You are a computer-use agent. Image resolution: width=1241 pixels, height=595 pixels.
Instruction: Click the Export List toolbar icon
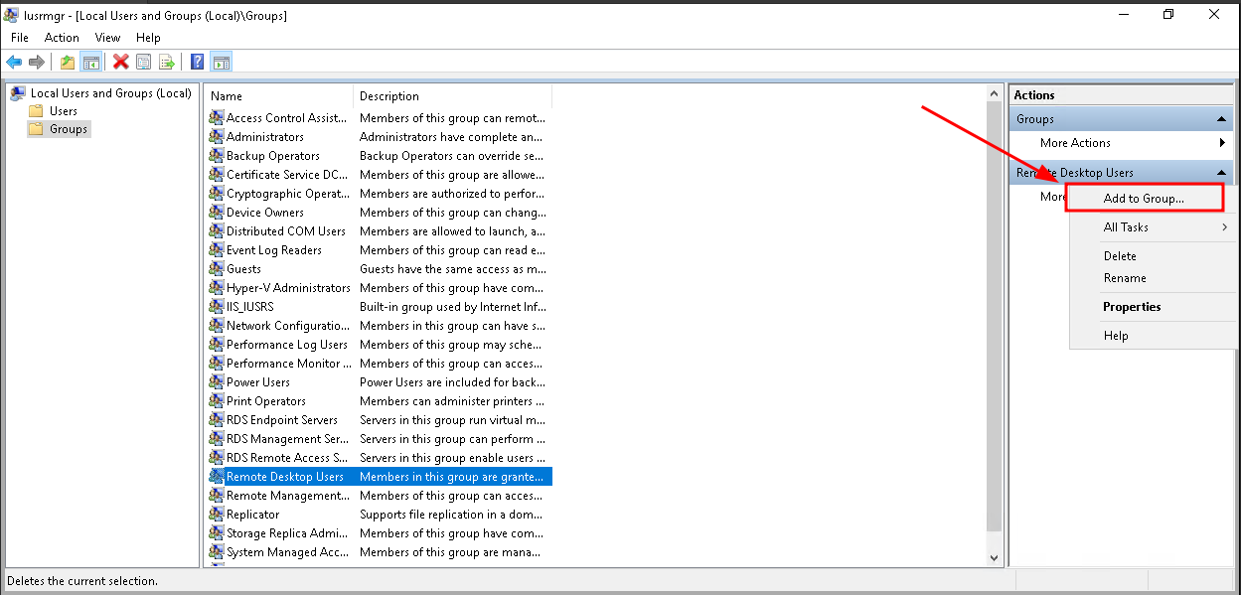(x=167, y=63)
